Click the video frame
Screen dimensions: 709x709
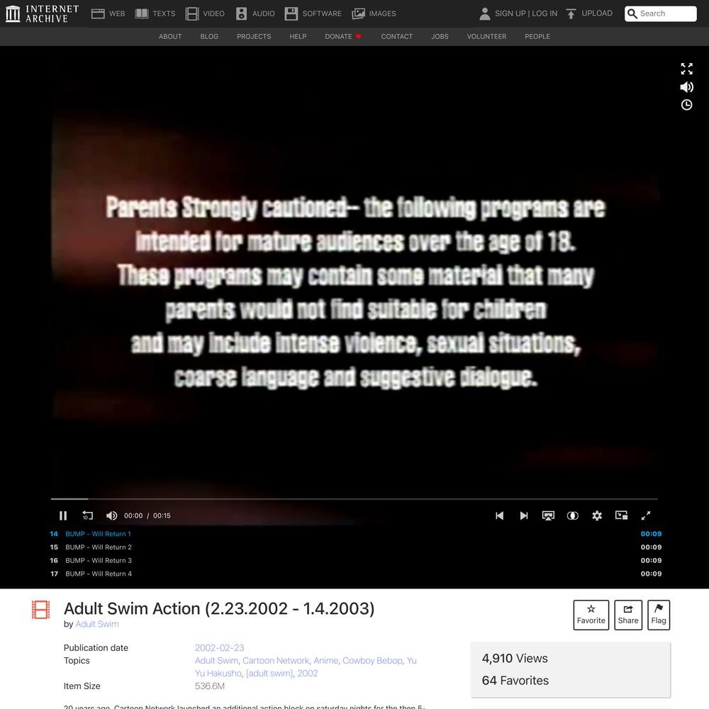pyautogui.click(x=354, y=285)
